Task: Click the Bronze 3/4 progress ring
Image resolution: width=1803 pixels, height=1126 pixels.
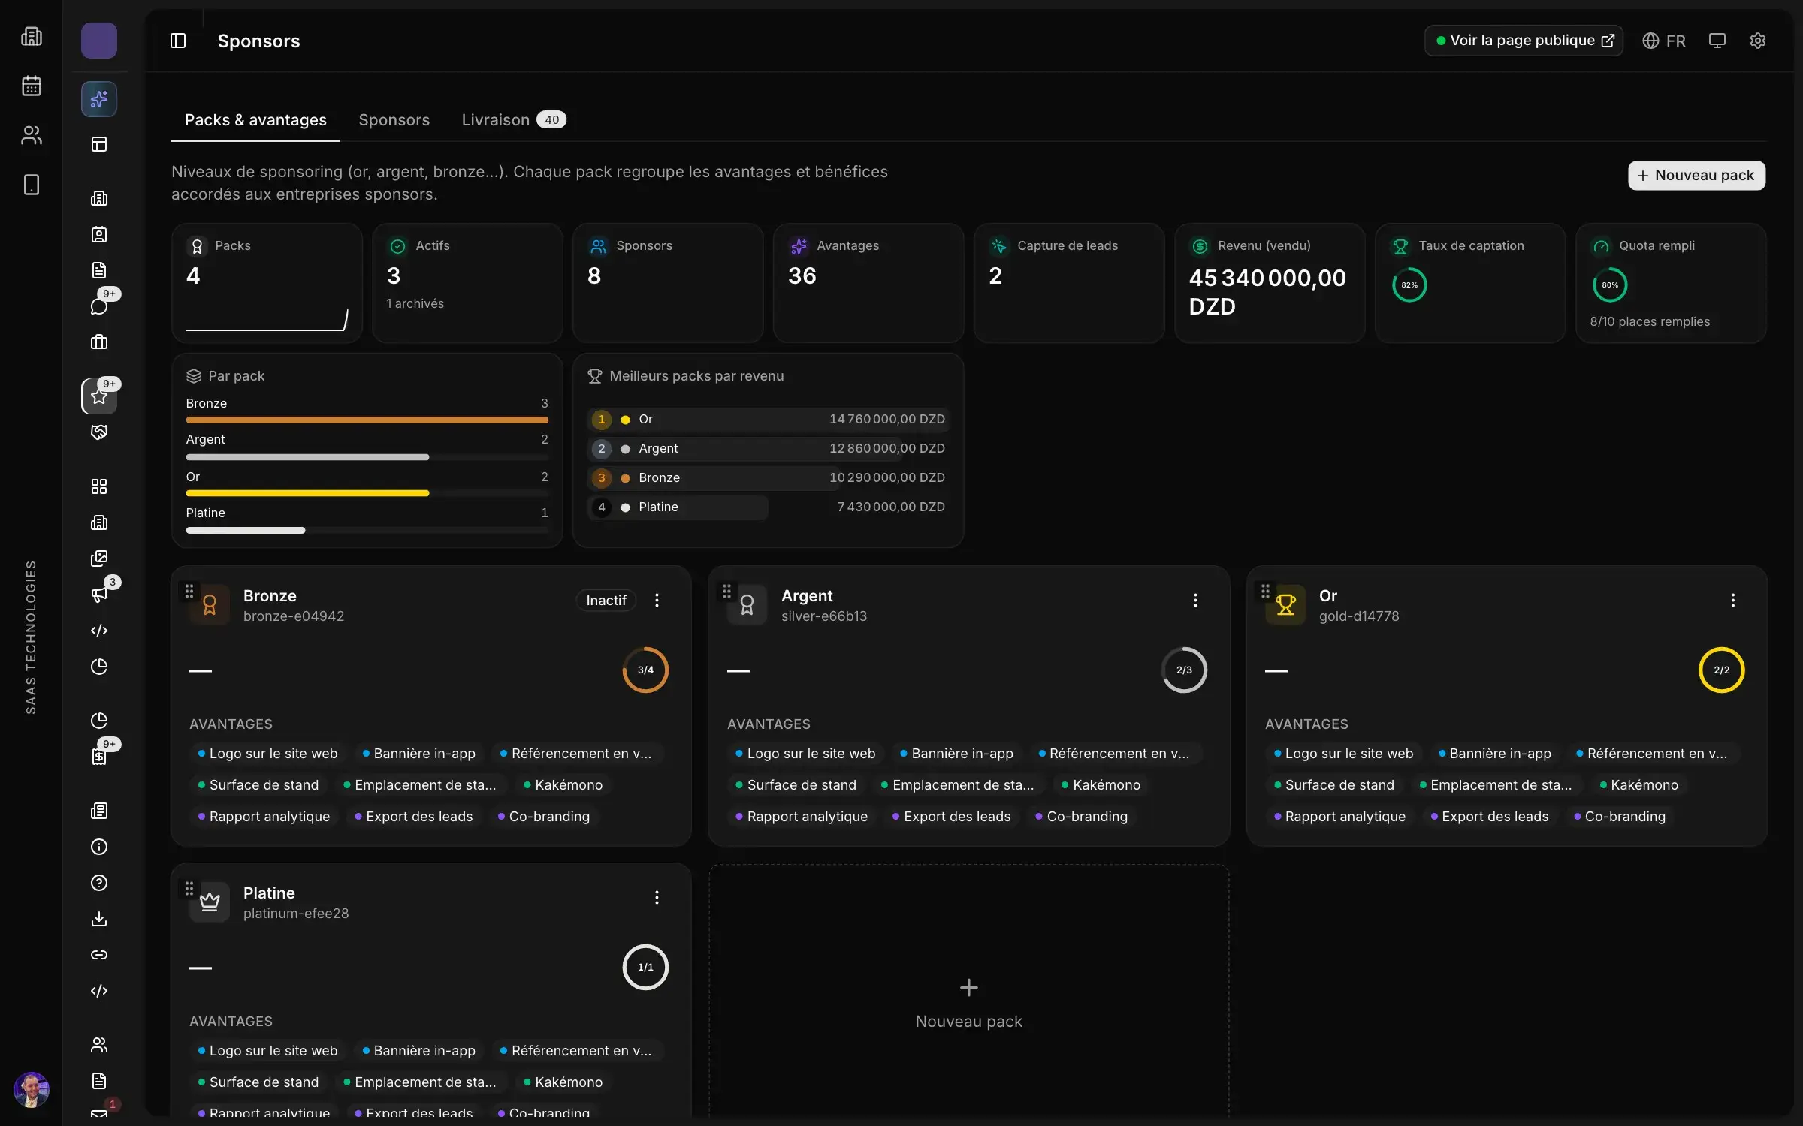Action: pyautogui.click(x=645, y=670)
